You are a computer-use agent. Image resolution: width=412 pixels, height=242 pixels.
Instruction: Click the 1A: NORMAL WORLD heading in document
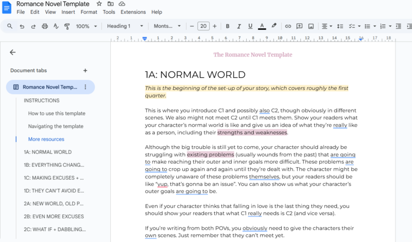coord(195,75)
